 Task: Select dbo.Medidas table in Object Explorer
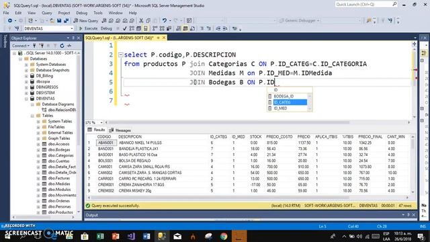click(59, 184)
